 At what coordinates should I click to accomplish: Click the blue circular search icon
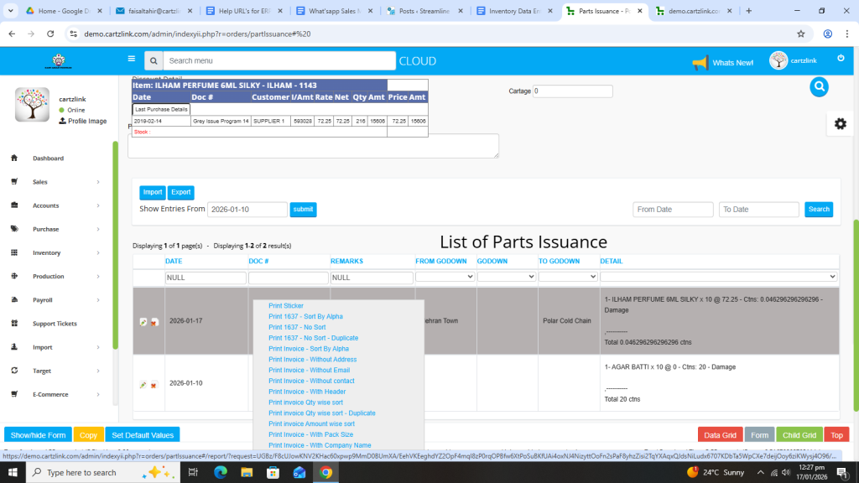coord(819,86)
